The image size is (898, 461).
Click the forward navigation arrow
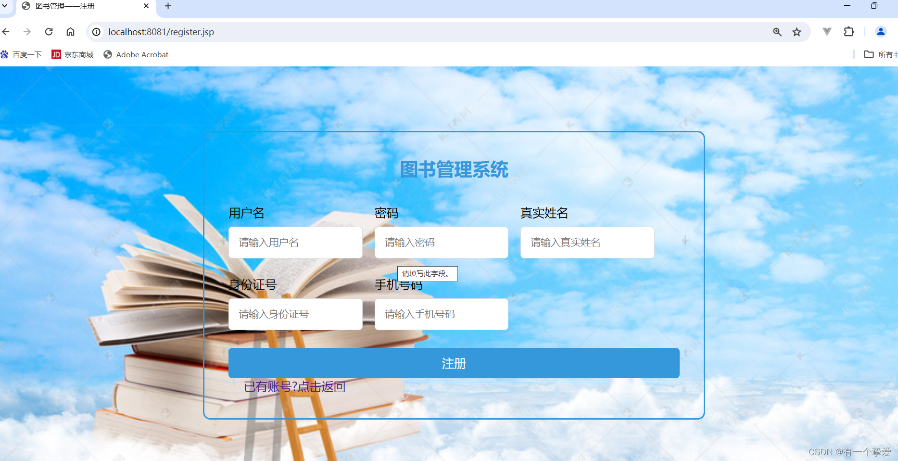(27, 32)
